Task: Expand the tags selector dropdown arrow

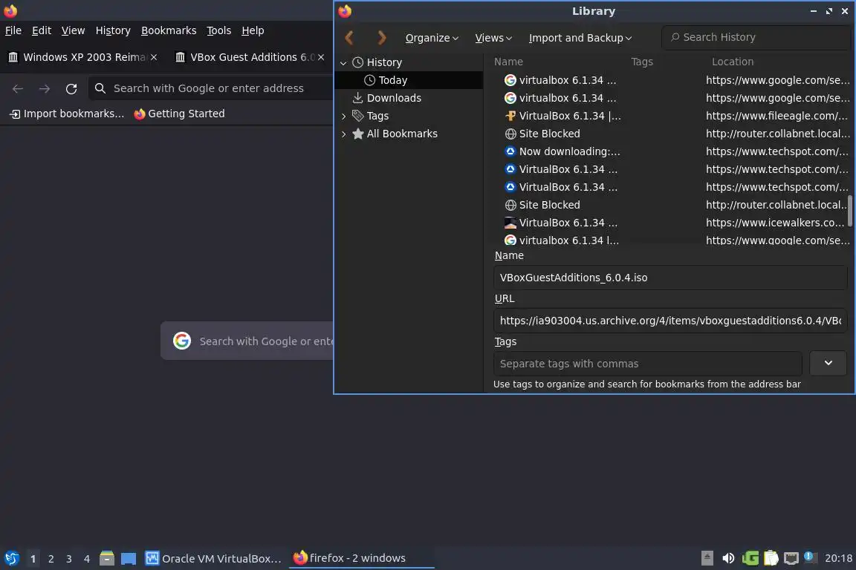Action: (829, 363)
